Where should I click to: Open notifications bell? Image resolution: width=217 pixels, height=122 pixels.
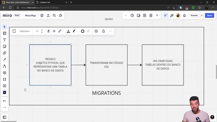click(184, 16)
